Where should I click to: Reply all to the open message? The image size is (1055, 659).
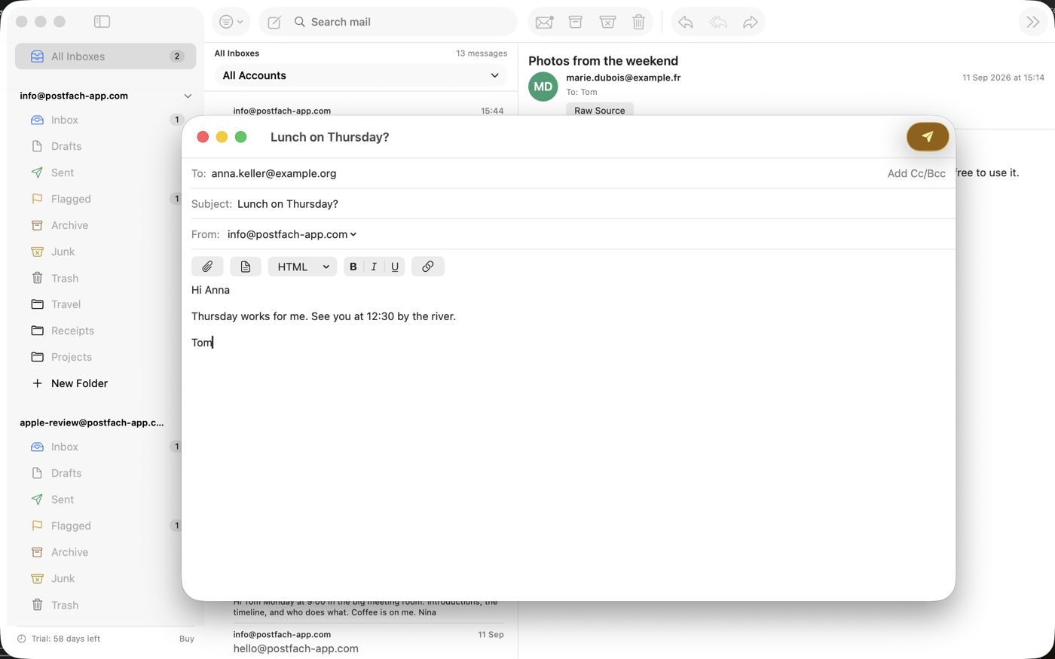pyautogui.click(x=718, y=22)
